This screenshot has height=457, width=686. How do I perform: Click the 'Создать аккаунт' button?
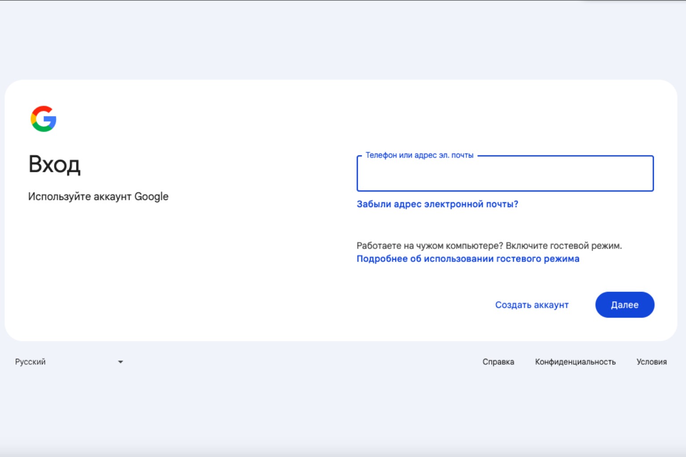pyautogui.click(x=532, y=305)
